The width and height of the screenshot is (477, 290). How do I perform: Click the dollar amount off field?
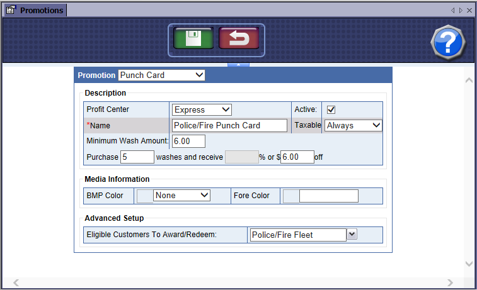coord(297,157)
